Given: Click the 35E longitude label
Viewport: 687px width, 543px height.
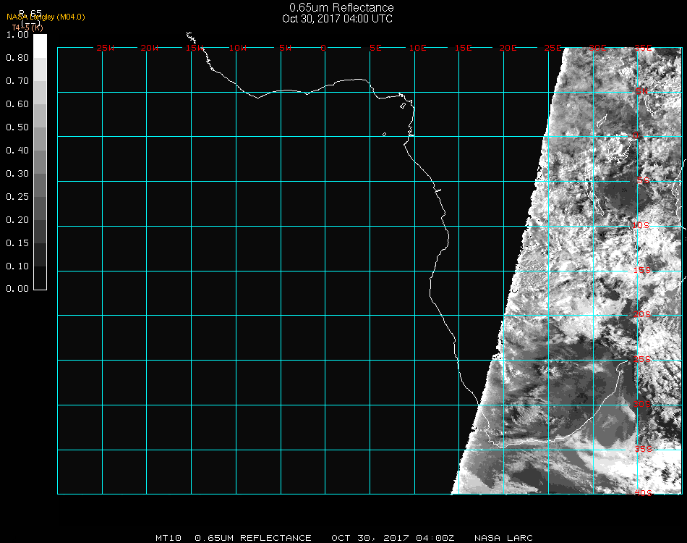Looking at the screenshot, I should 643,48.
